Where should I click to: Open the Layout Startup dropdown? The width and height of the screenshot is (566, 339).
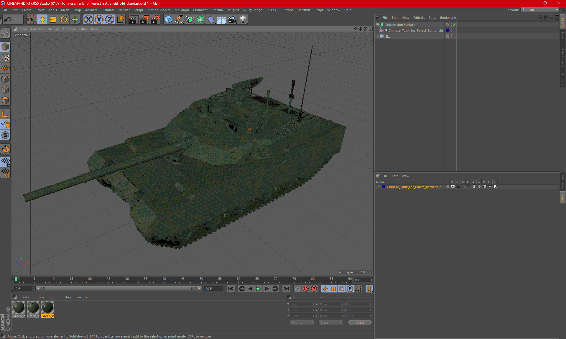click(540, 10)
